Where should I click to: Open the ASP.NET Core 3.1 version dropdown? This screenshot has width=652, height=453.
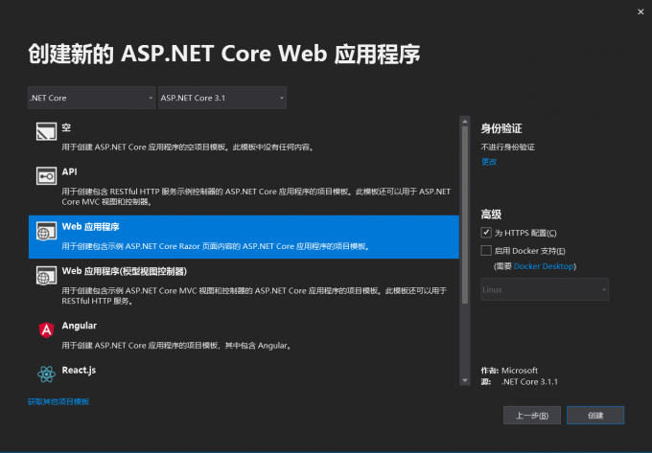click(x=221, y=98)
